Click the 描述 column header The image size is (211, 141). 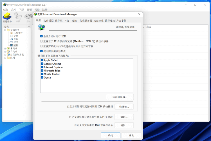[x=149, y=27]
